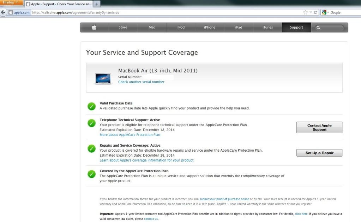Image resolution: width=361 pixels, height=222 pixels.
Task: Click telephone support 'Estimated Expiration Date' line
Action: tap(137, 130)
